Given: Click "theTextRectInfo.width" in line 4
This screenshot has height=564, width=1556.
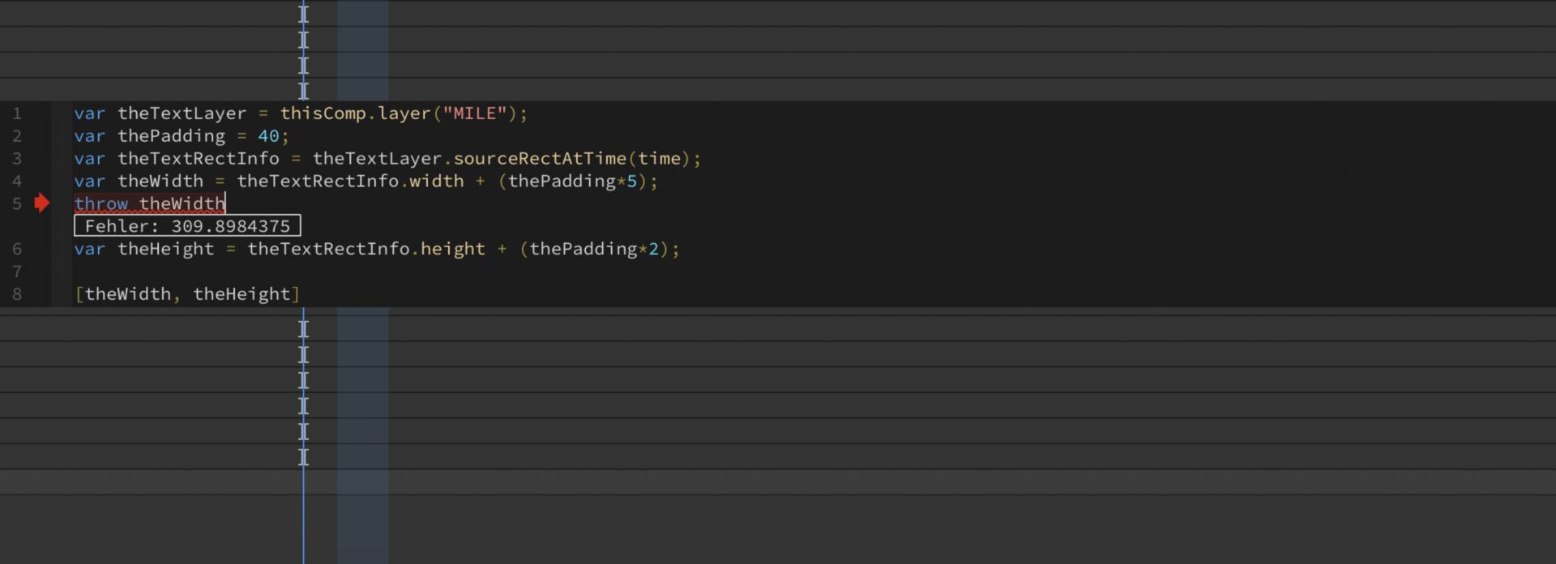Looking at the screenshot, I should 350,182.
